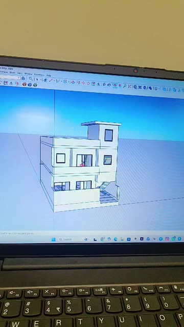This screenshot has height=327, width=184.
Task: Open the Extensions menu
Action: pos(39,75)
